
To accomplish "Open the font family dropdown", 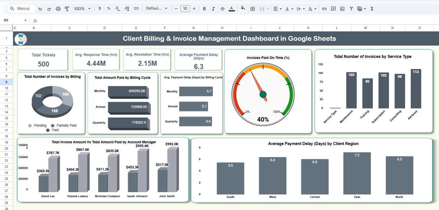I will pyautogui.click(x=157, y=9).
